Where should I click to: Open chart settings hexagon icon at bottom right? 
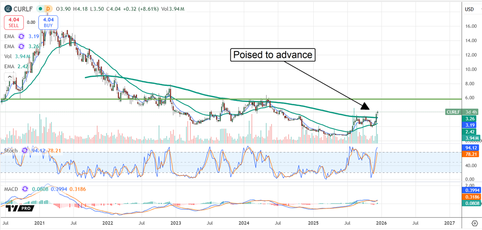coord(474,223)
